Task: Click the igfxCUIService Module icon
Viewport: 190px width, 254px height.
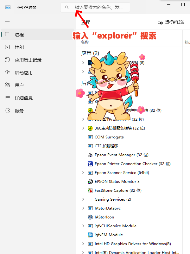Action: pos(90,226)
